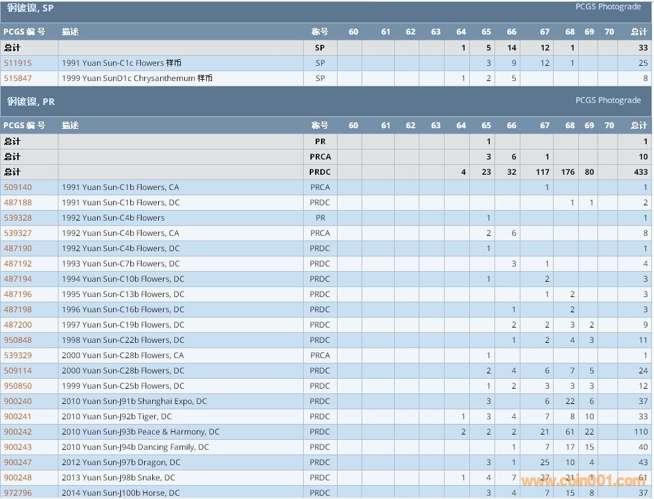The image size is (654, 499).
Task: Click PCGS Photograde in the PR section
Action: tap(607, 100)
